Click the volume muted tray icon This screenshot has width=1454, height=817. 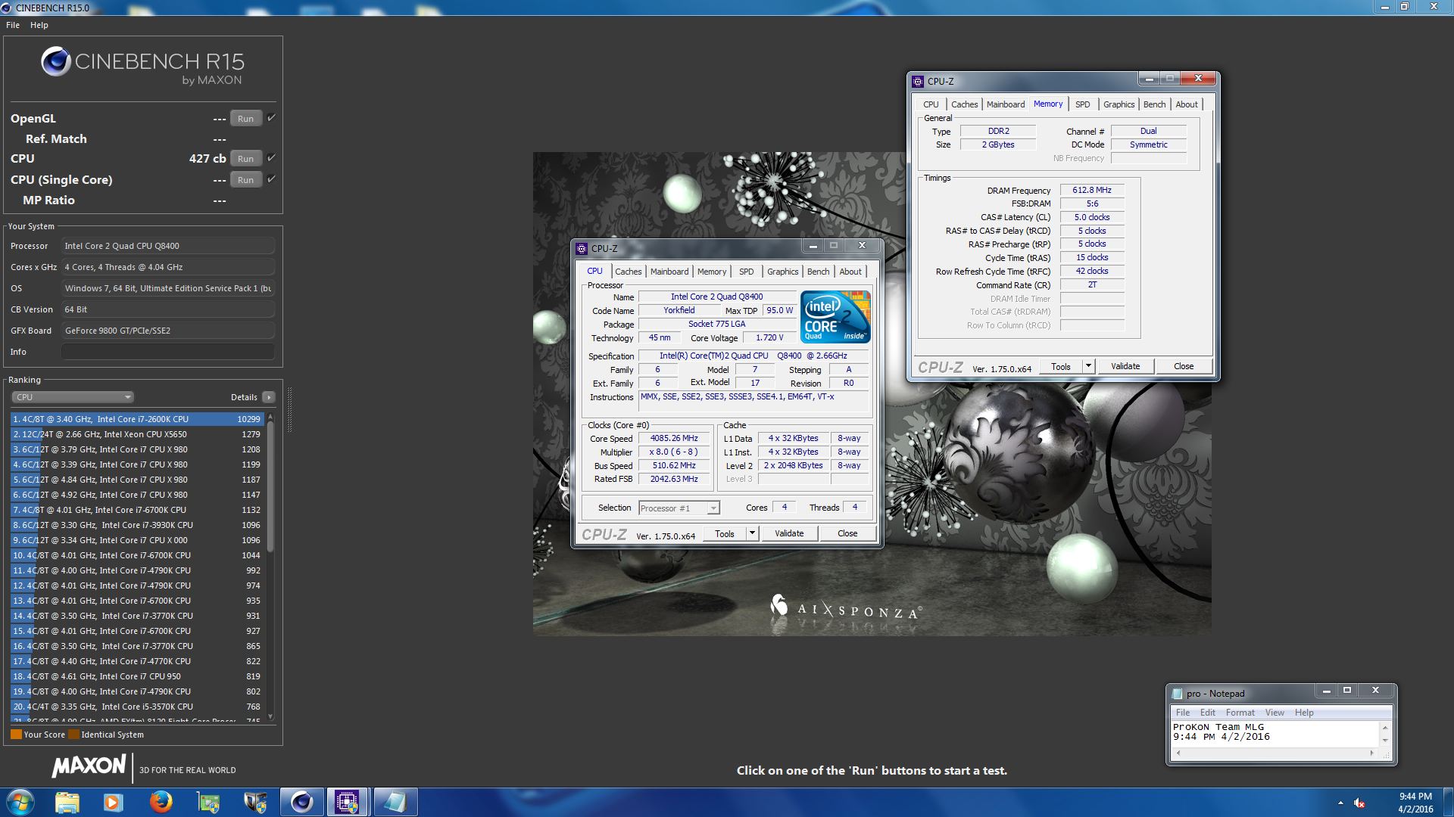coord(1359,803)
